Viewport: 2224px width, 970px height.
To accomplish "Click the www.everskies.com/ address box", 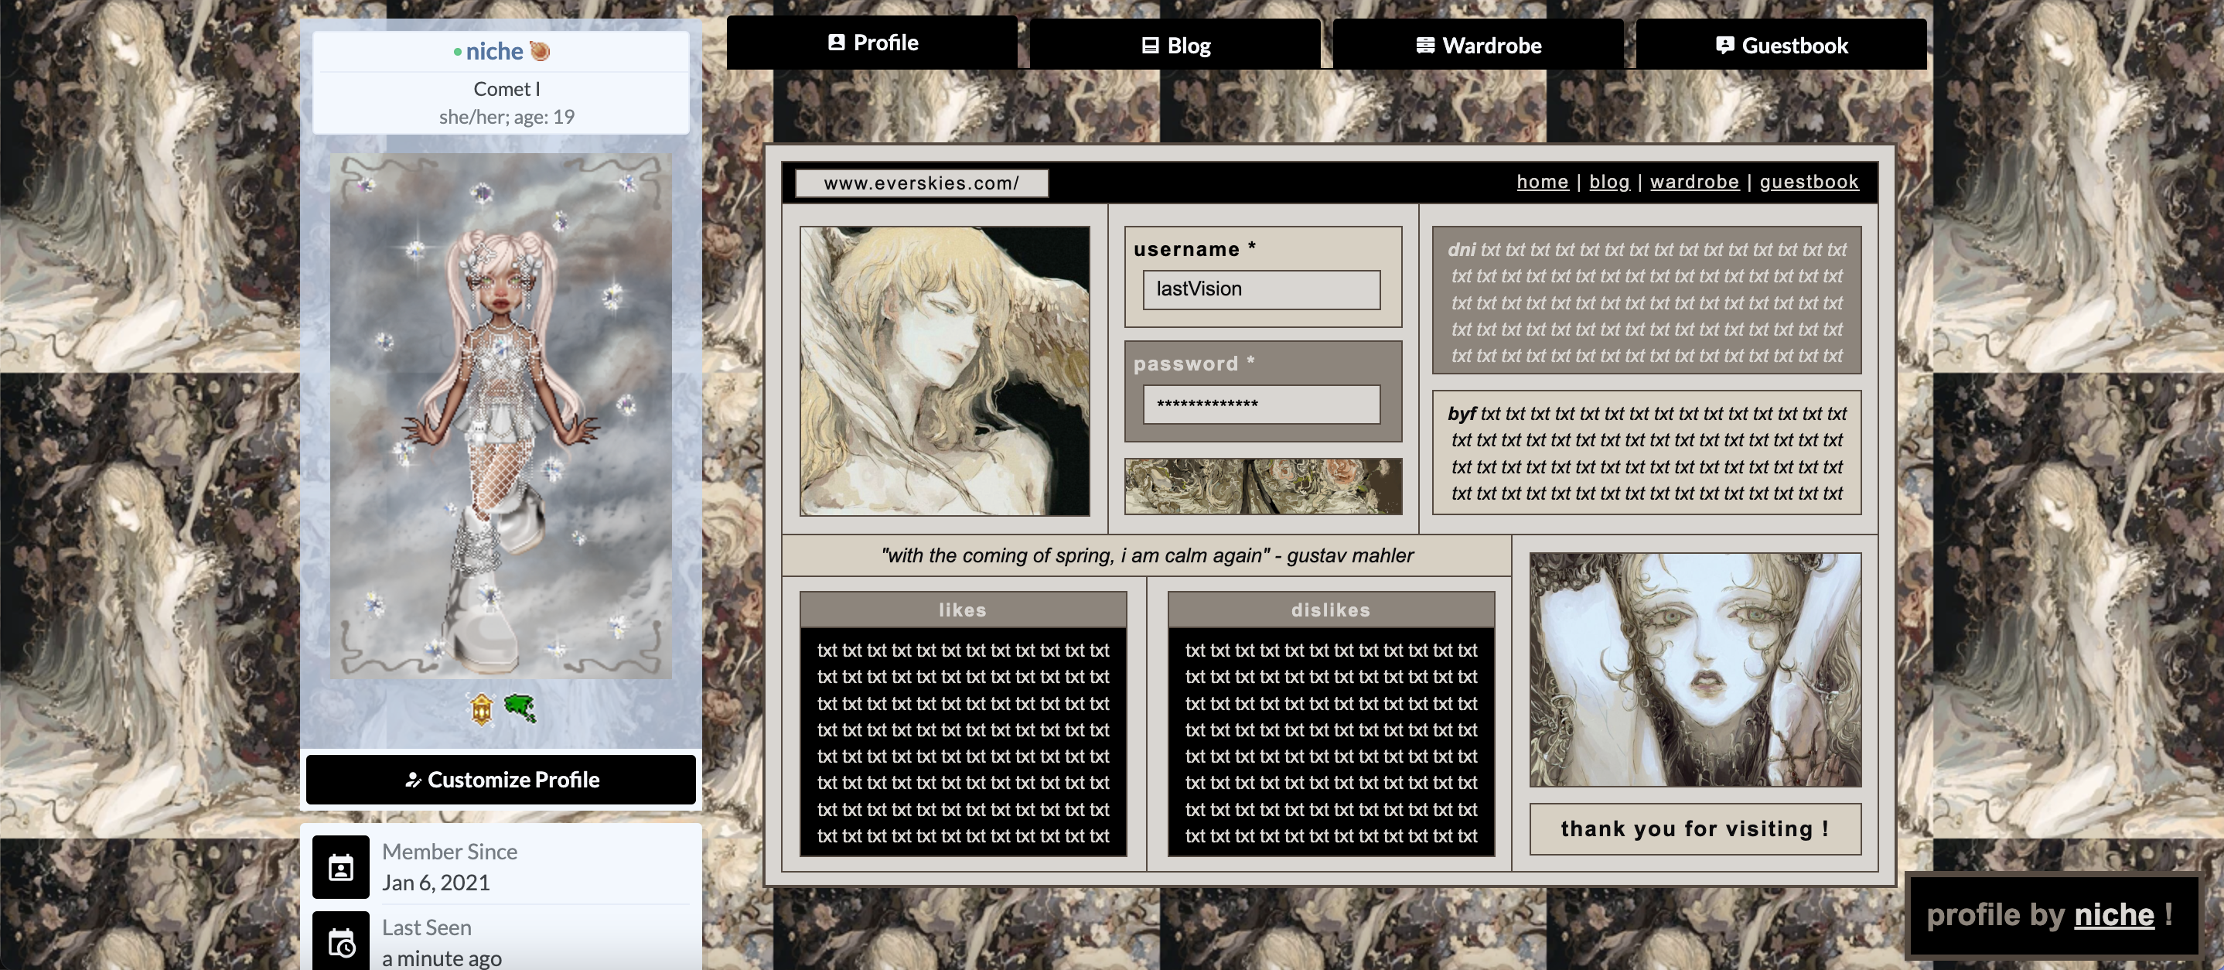I will pos(921,183).
